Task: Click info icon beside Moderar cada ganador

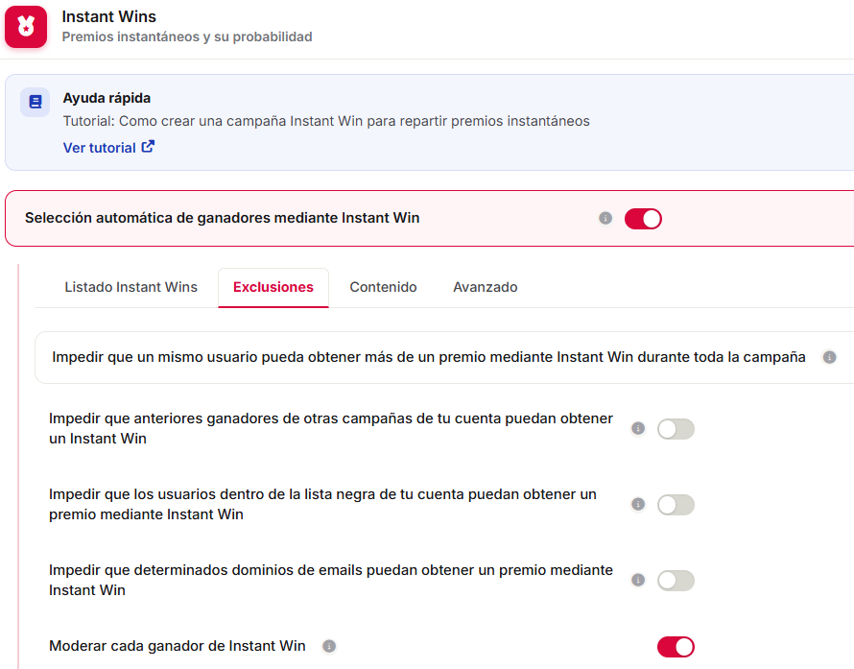Action: 329,646
